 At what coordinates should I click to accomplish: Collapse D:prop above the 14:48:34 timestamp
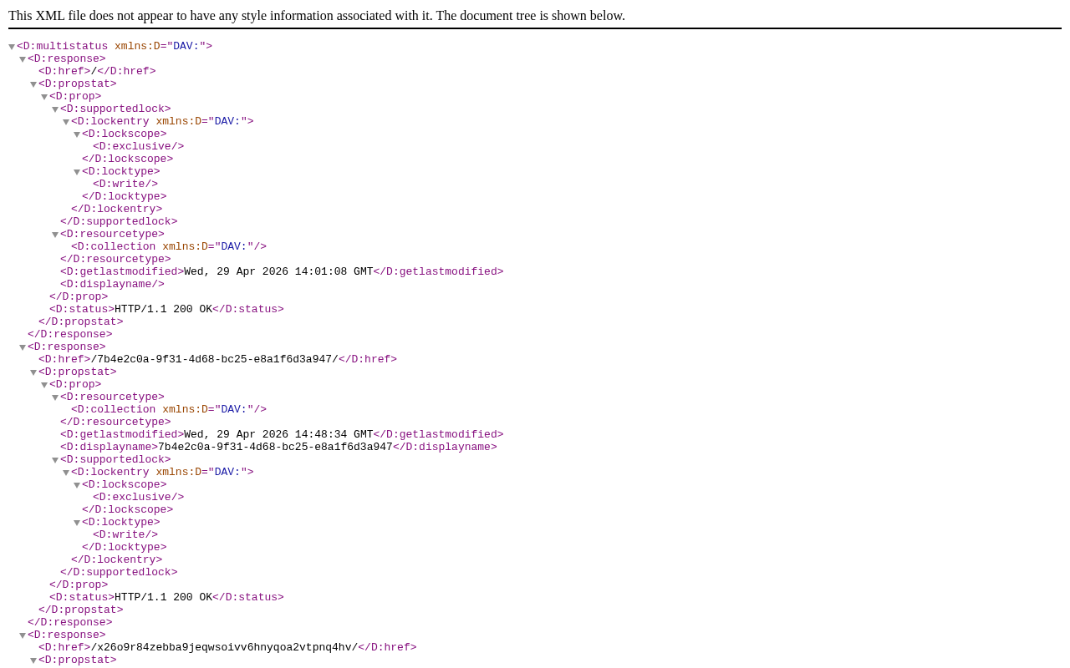coord(44,386)
